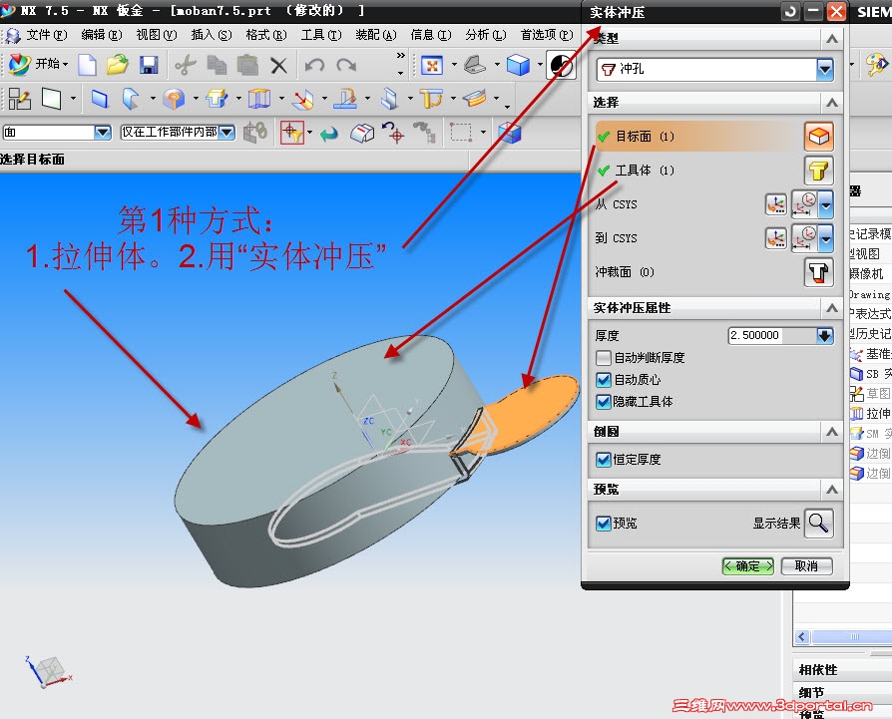The width and height of the screenshot is (892, 719).
Task: Click the reset dialog icon in title bar
Action: 790,11
